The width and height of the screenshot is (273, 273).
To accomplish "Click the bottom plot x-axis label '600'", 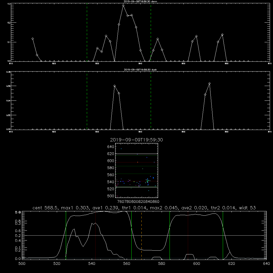I will 197,264.
